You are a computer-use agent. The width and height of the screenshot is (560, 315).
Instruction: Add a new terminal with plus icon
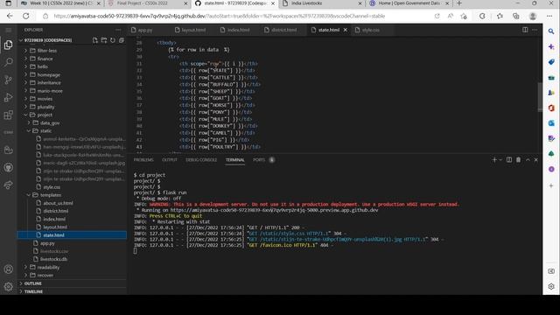pyautogui.click(x=494, y=160)
